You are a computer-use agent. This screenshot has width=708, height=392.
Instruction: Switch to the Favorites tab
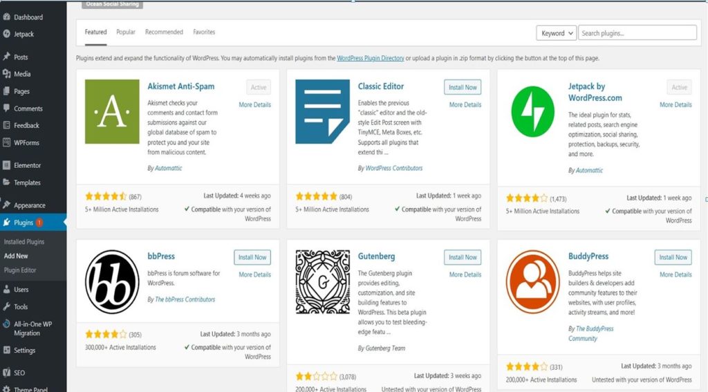coord(204,32)
